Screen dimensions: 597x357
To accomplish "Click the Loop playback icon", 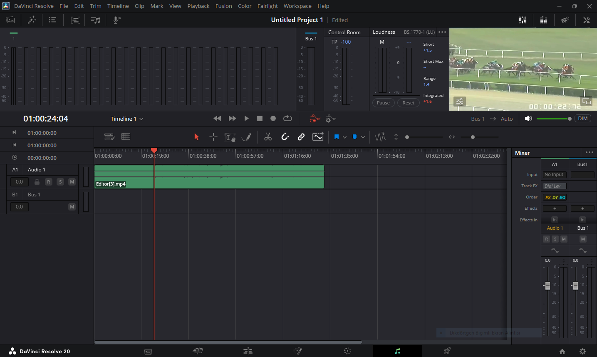I will pos(287,119).
